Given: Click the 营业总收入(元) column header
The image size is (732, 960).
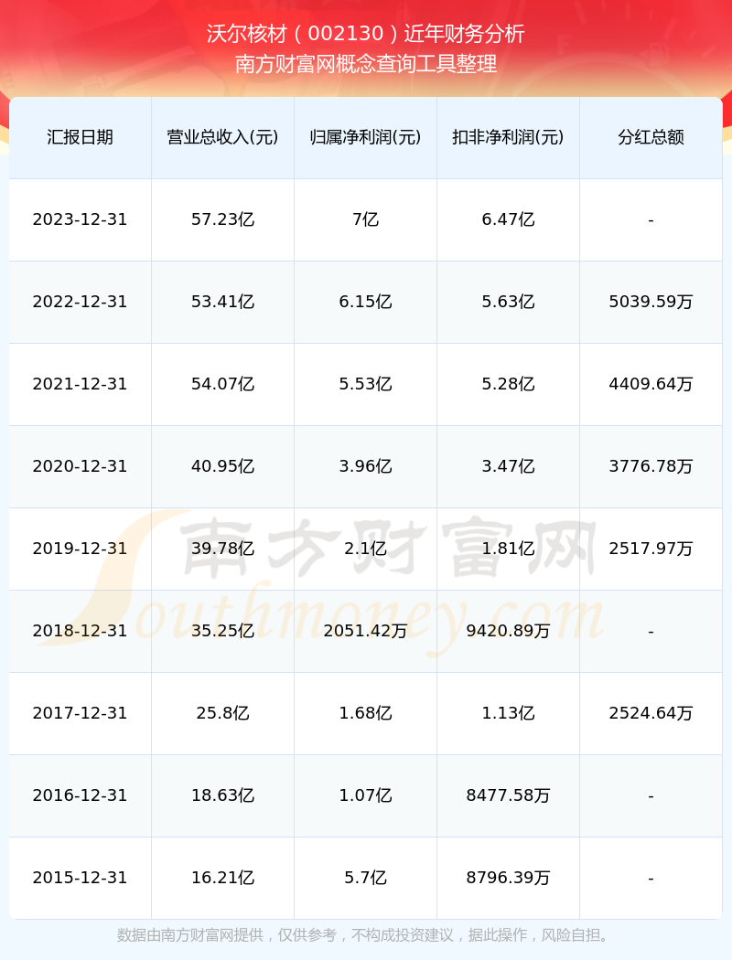Looking at the screenshot, I should pyautogui.click(x=223, y=137).
